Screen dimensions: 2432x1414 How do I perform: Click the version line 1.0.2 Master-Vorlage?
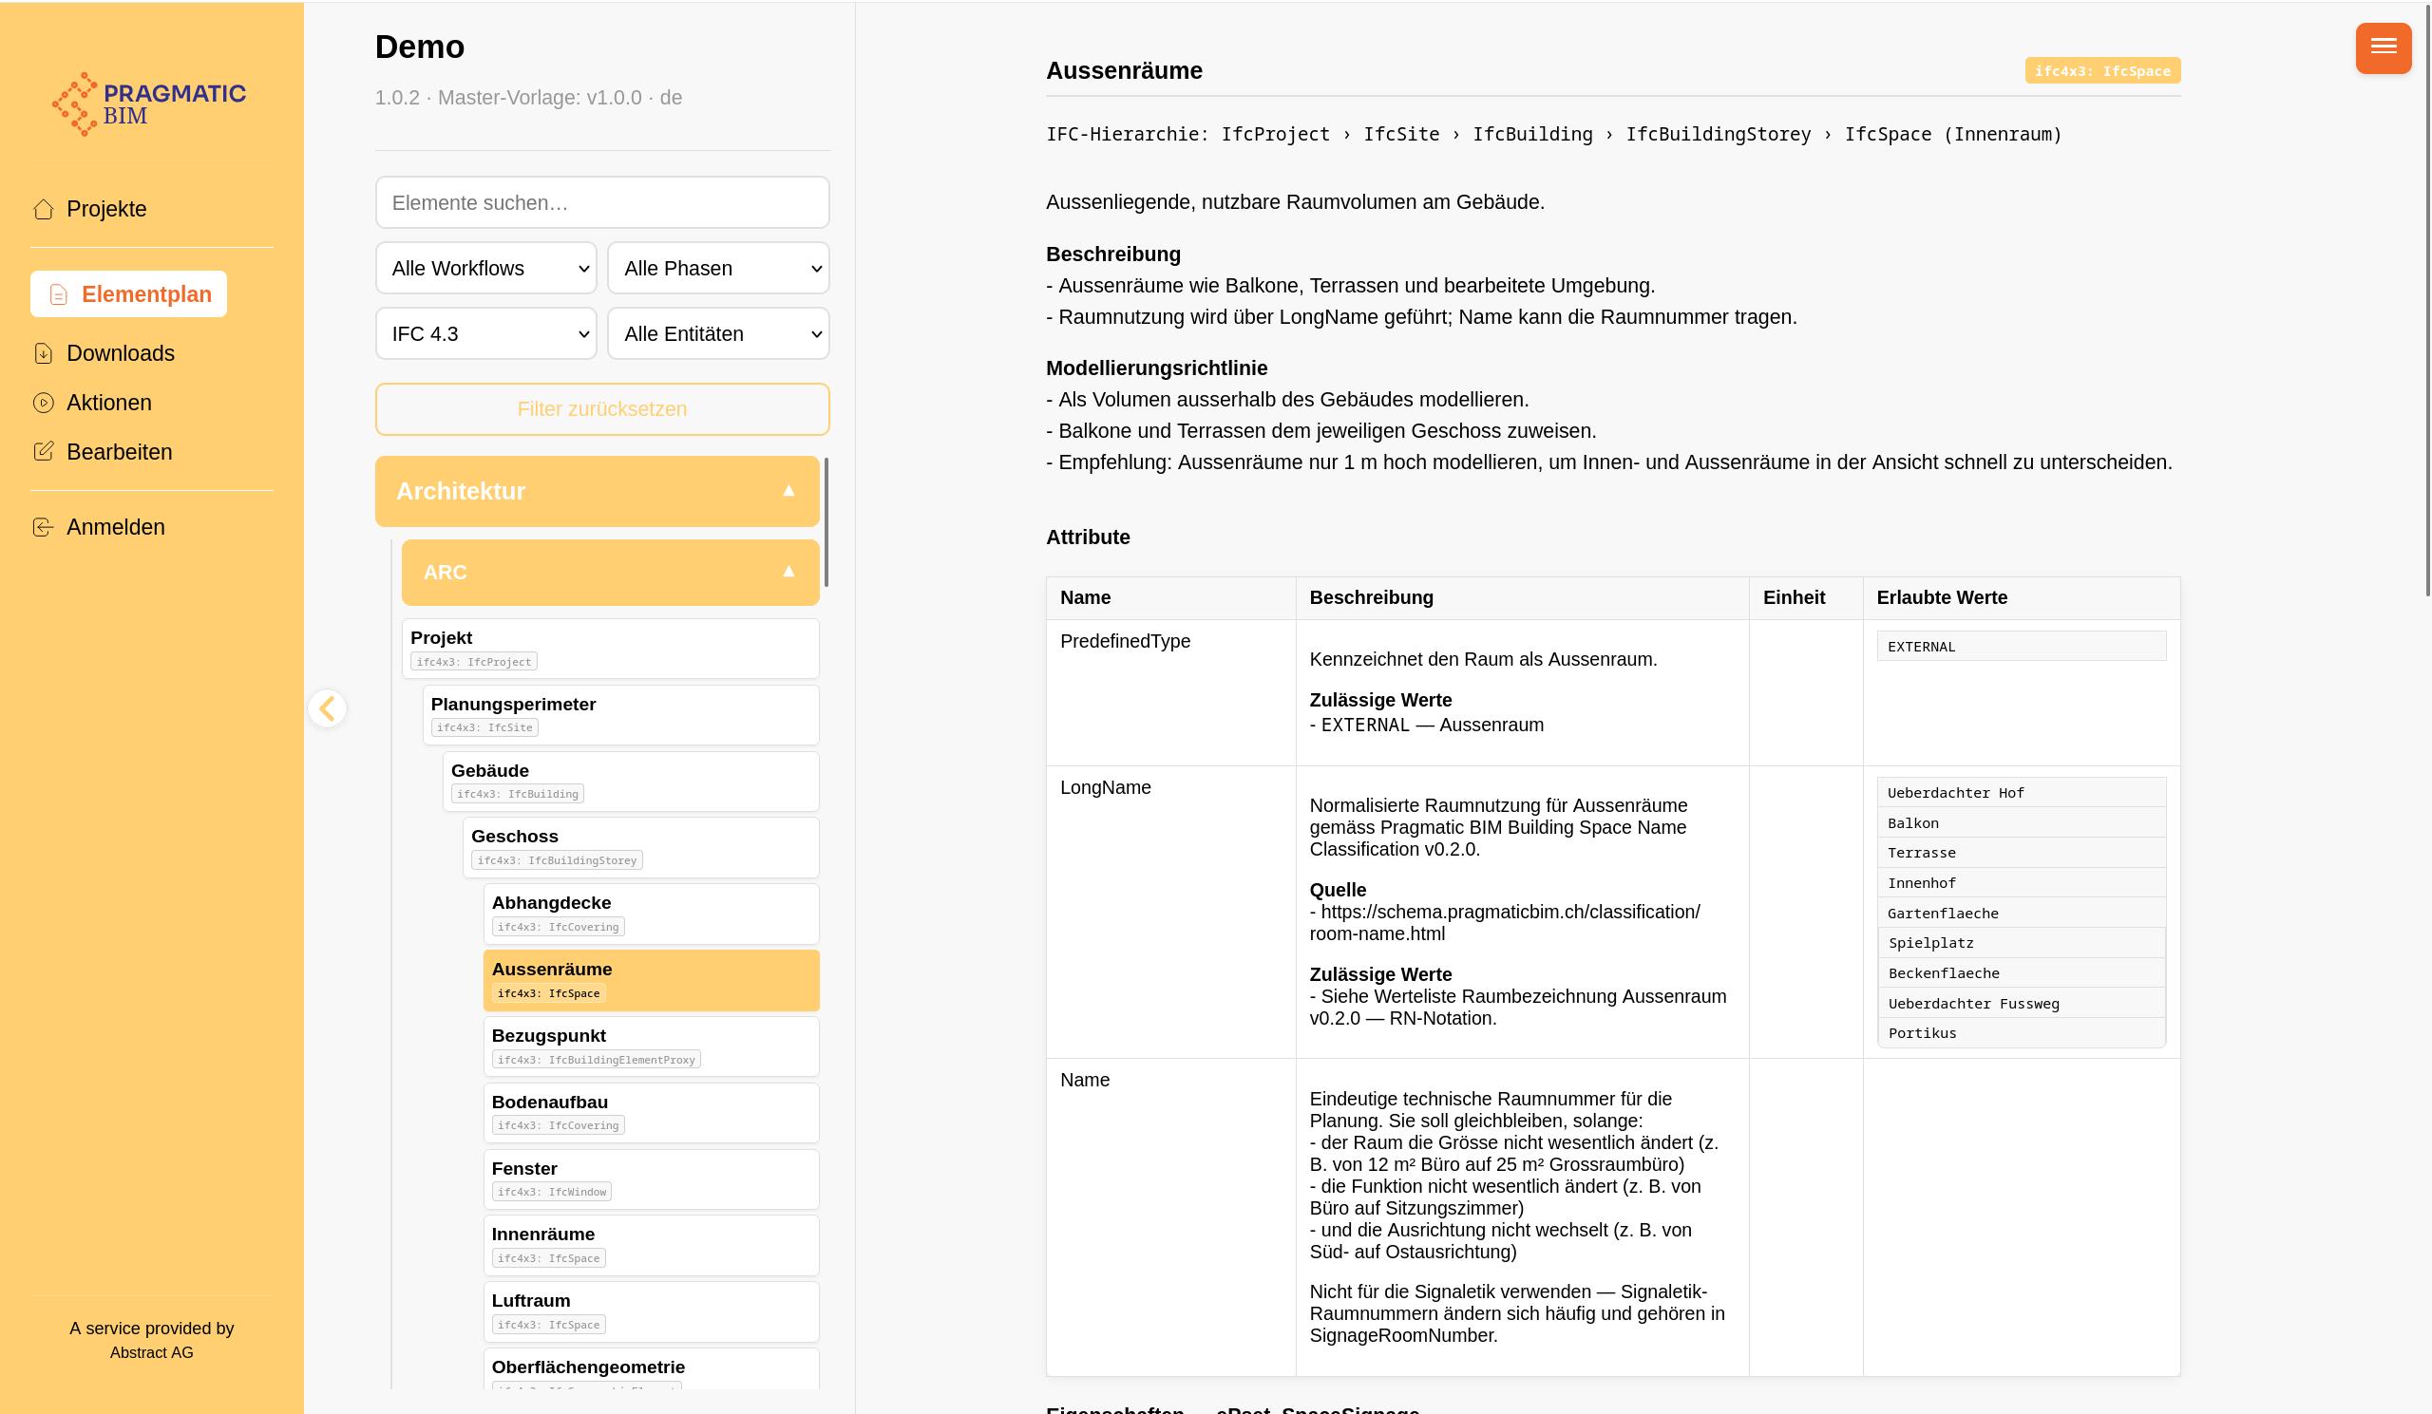529,98
